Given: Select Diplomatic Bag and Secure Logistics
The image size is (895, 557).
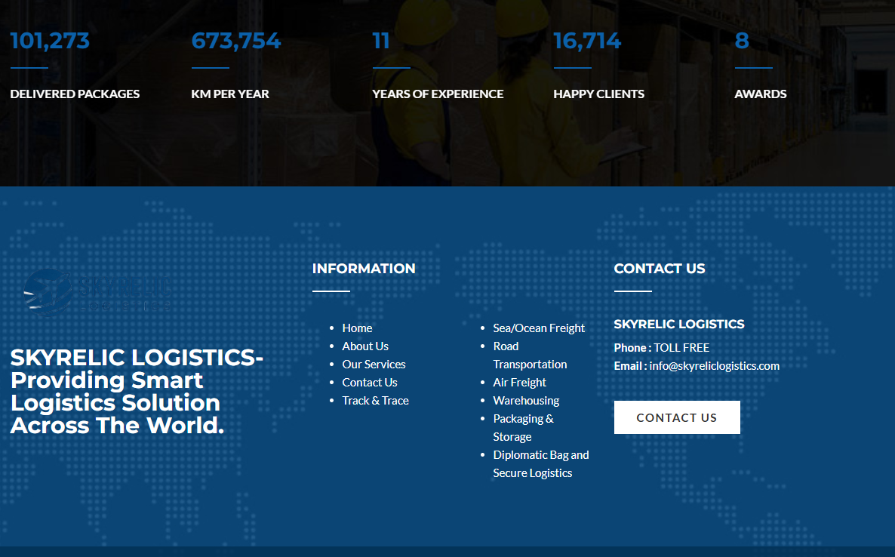Looking at the screenshot, I should point(540,463).
